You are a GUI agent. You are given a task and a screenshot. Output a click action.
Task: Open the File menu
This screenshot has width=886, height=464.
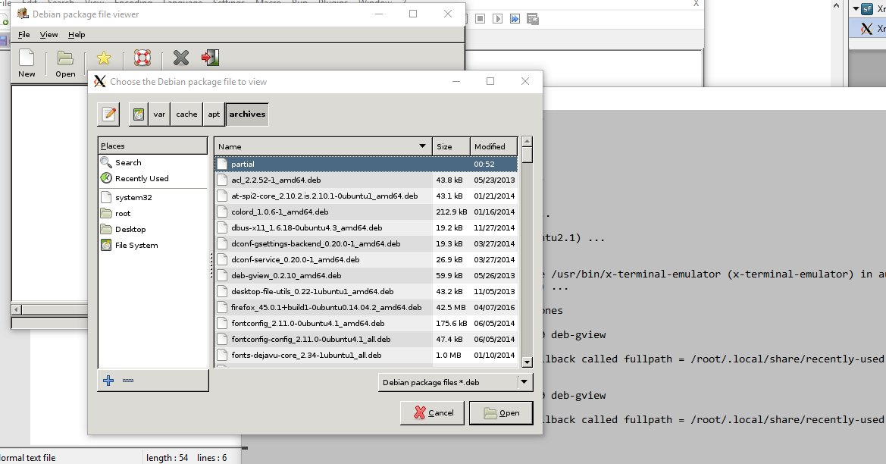[23, 34]
